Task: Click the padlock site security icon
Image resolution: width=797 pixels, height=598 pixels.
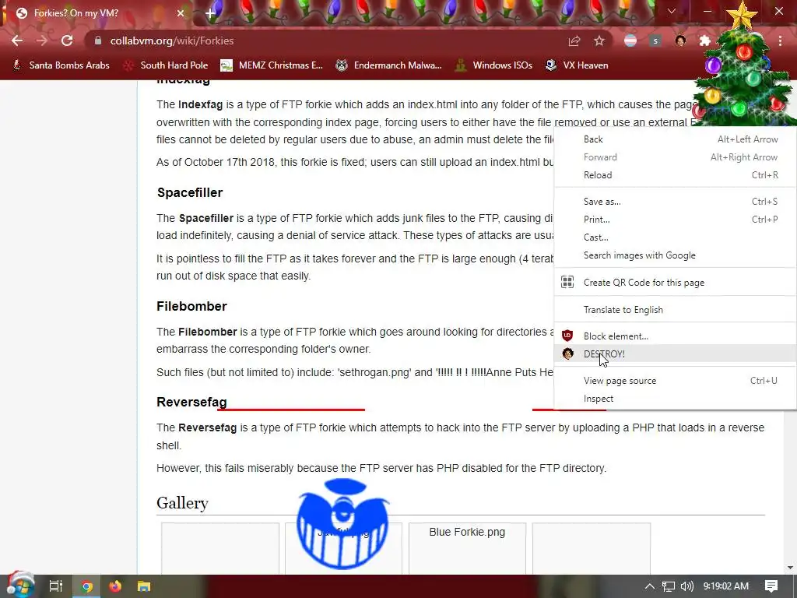Action: pos(98,40)
